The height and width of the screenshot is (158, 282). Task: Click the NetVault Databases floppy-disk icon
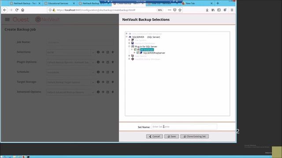coord(133,43)
